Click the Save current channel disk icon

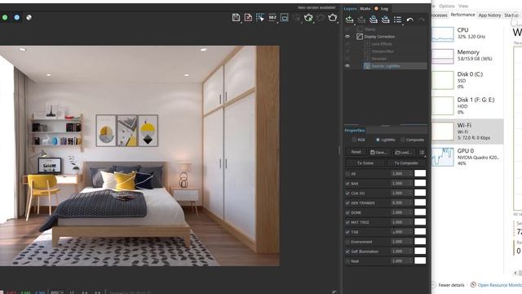pyautogui.click(x=236, y=17)
